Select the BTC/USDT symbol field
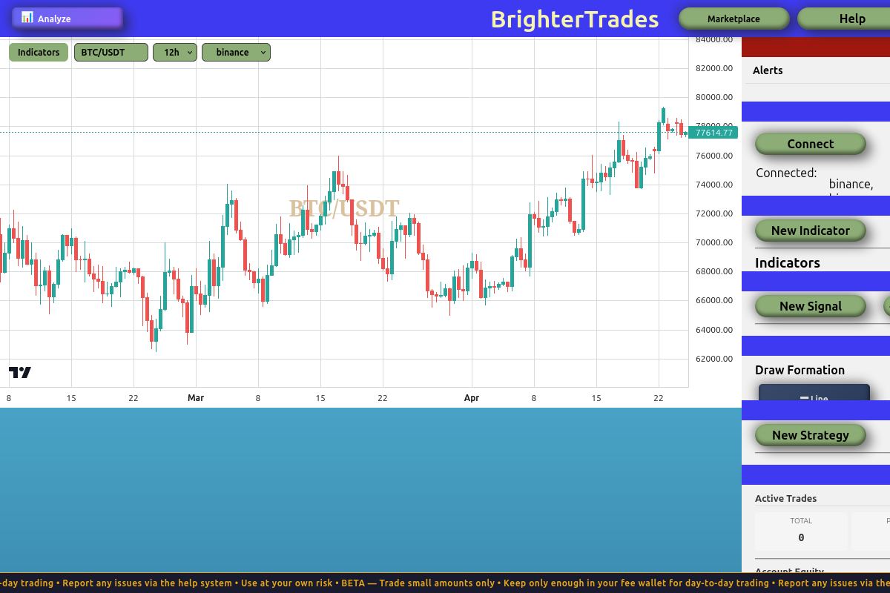Viewport: 890px width, 593px height. [x=111, y=52]
